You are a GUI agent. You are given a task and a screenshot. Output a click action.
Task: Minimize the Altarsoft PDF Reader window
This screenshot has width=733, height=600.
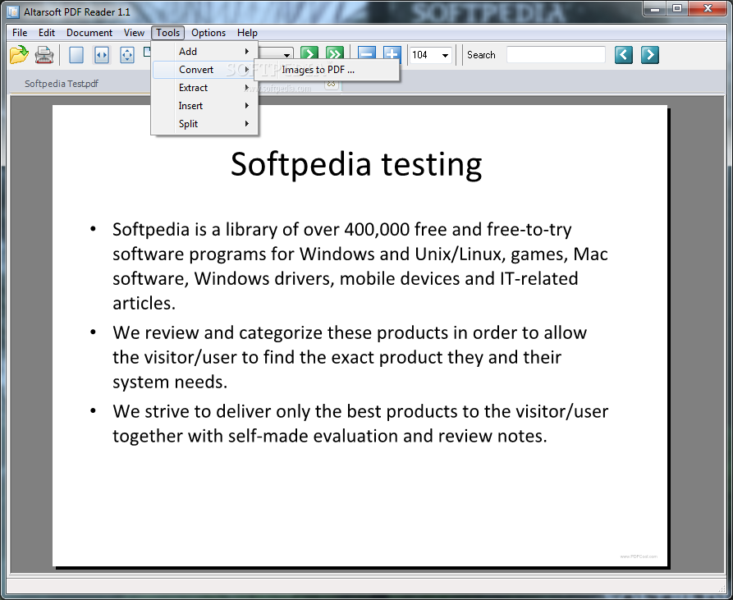[x=654, y=8]
